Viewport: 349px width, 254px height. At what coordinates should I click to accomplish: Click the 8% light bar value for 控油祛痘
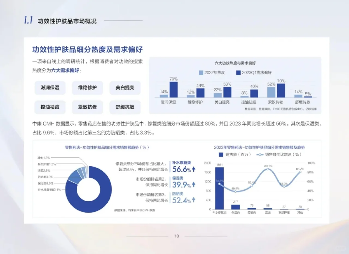(x=244, y=93)
